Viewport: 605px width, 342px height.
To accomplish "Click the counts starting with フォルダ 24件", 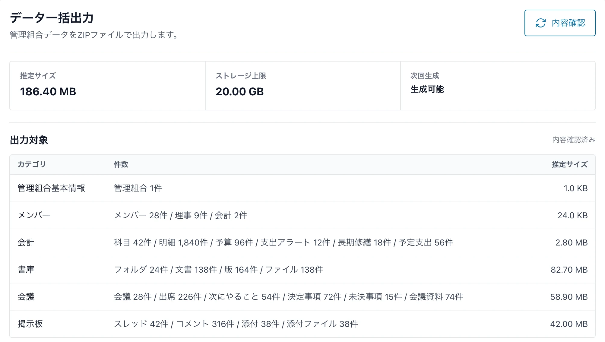I will pyautogui.click(x=218, y=270).
